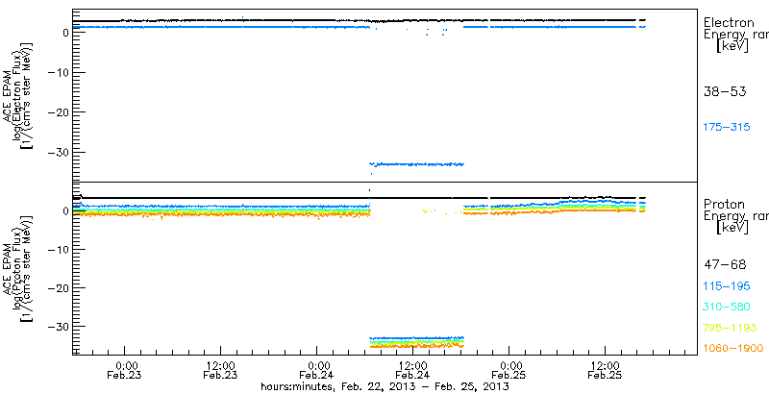Screen dimensions: 769x394
Task: Click the 115-195 proton energy legend label
Action: 727,286
